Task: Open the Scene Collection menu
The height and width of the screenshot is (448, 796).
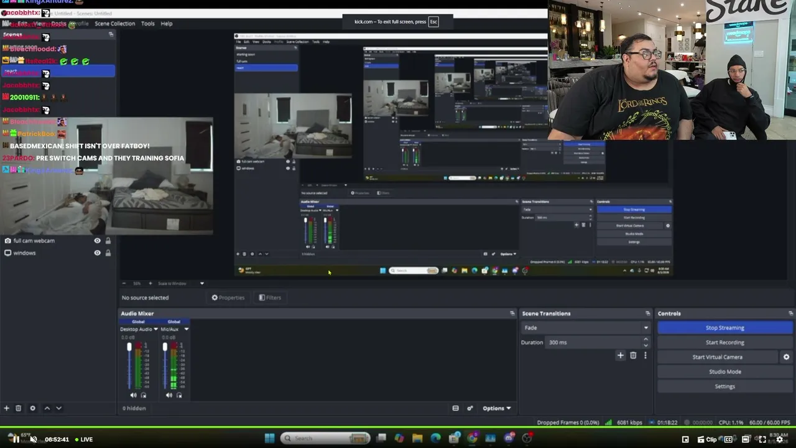Action: (114, 24)
